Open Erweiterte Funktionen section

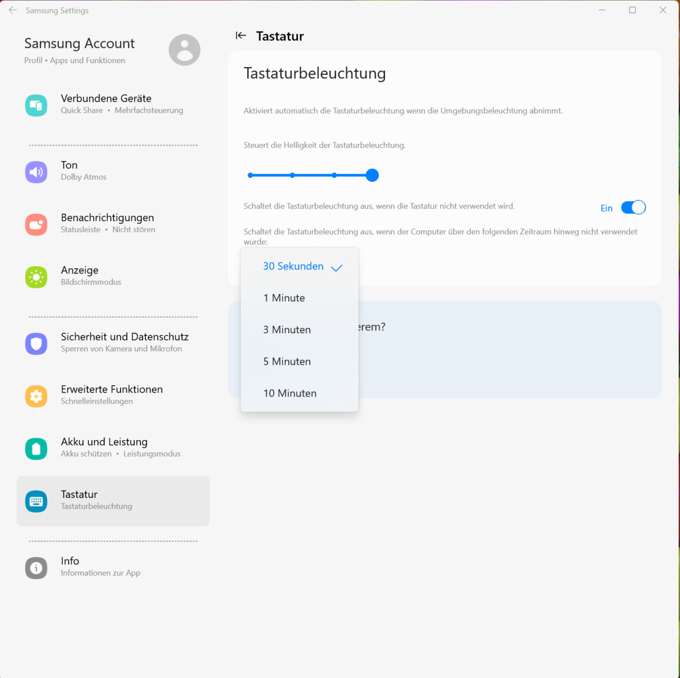pyautogui.click(x=113, y=395)
